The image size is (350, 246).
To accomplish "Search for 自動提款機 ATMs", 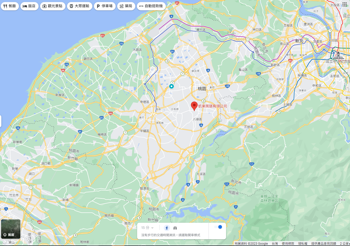I will coord(151,6).
